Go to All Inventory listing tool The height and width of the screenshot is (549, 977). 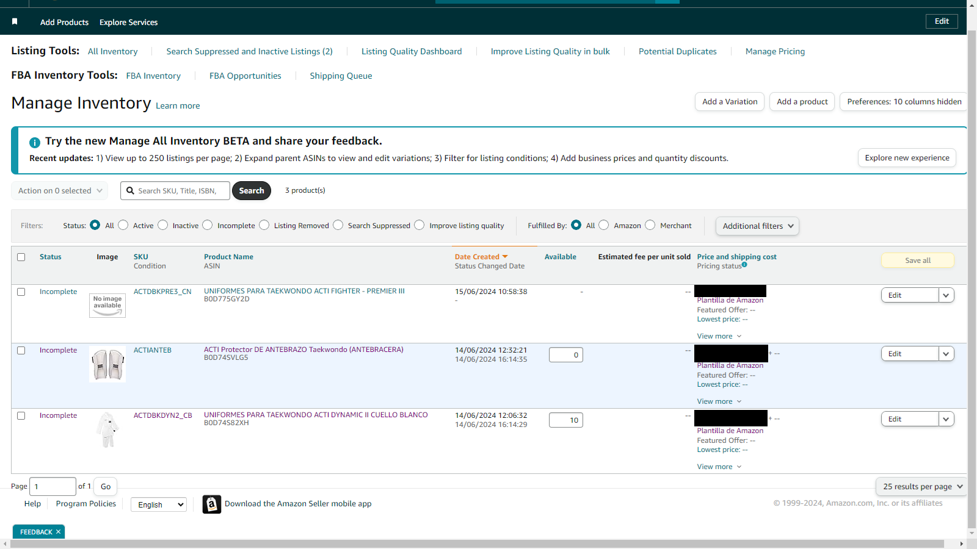[112, 51]
